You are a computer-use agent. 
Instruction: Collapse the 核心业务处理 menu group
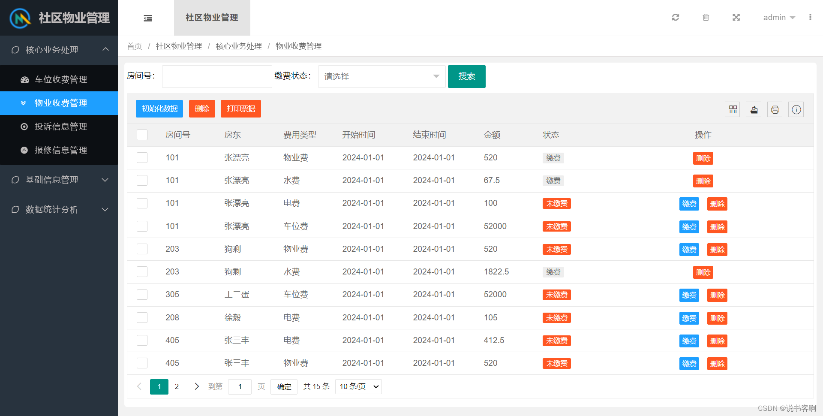click(59, 50)
